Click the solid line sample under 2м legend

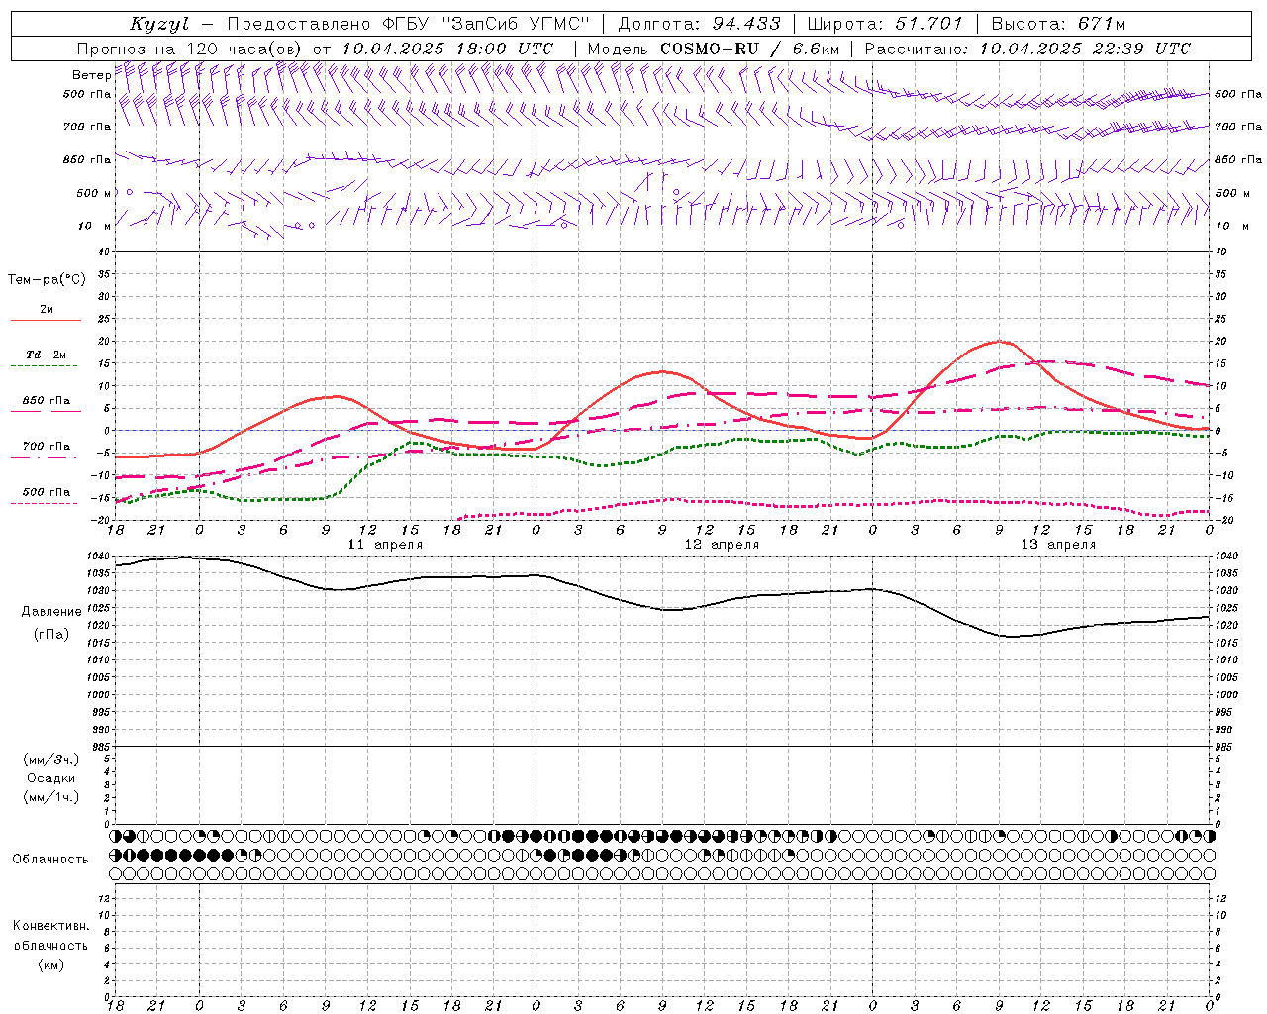tap(46, 321)
